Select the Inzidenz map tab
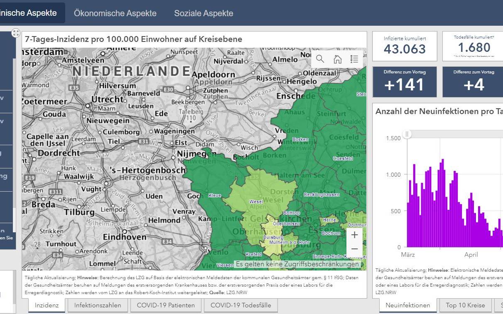Viewport: 503px width, 314px height. tap(47, 305)
